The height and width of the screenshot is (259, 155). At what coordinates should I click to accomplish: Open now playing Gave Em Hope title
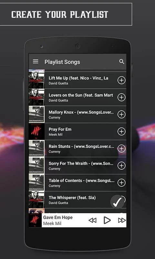coord(58,217)
